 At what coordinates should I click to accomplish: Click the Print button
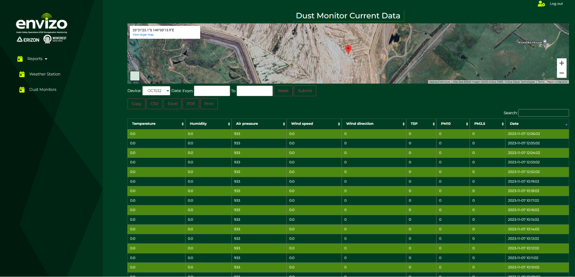[x=209, y=104]
